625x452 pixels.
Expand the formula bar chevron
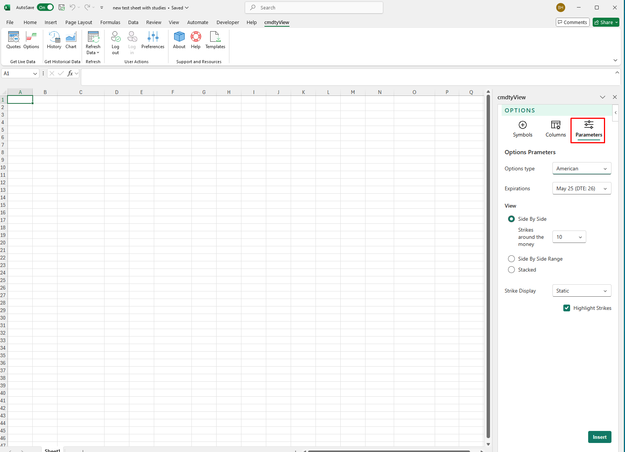coord(617,73)
